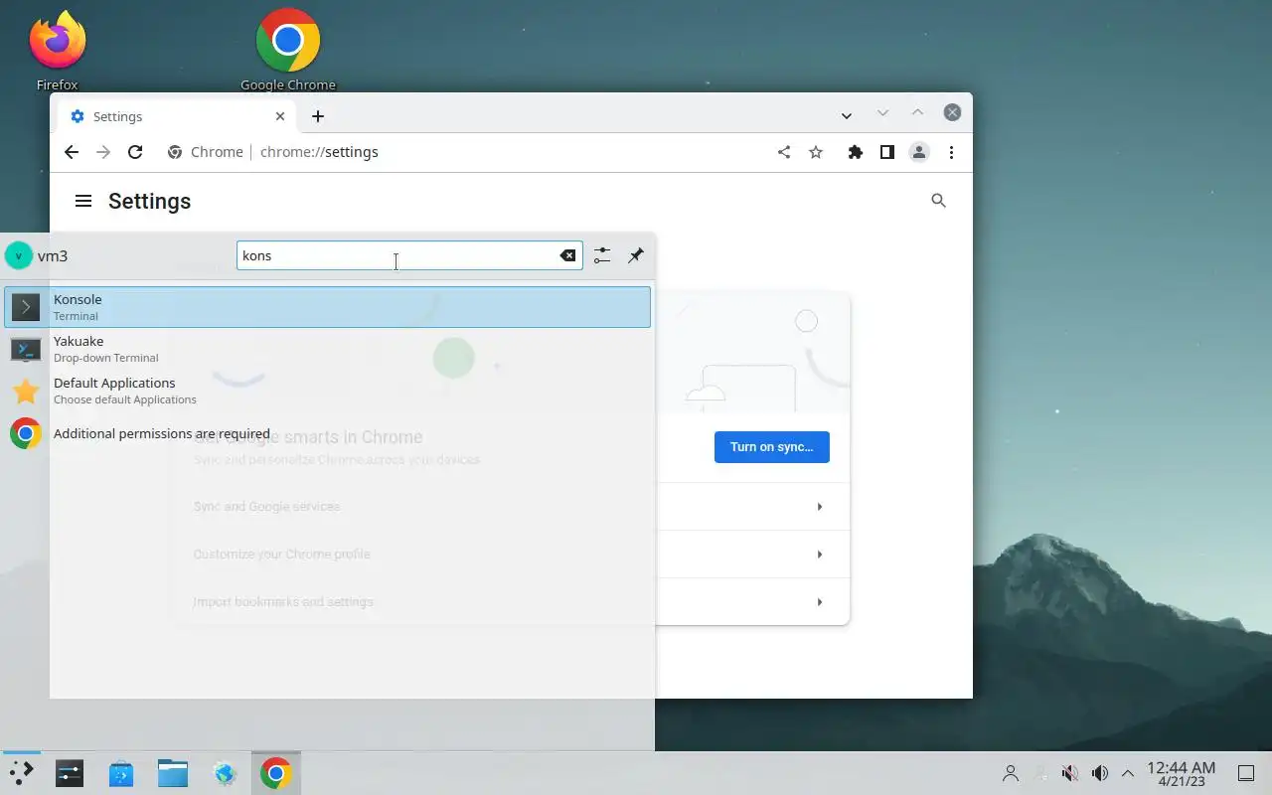This screenshot has width=1272, height=795.
Task: Bookmark this tab with the star
Action: [x=816, y=152]
